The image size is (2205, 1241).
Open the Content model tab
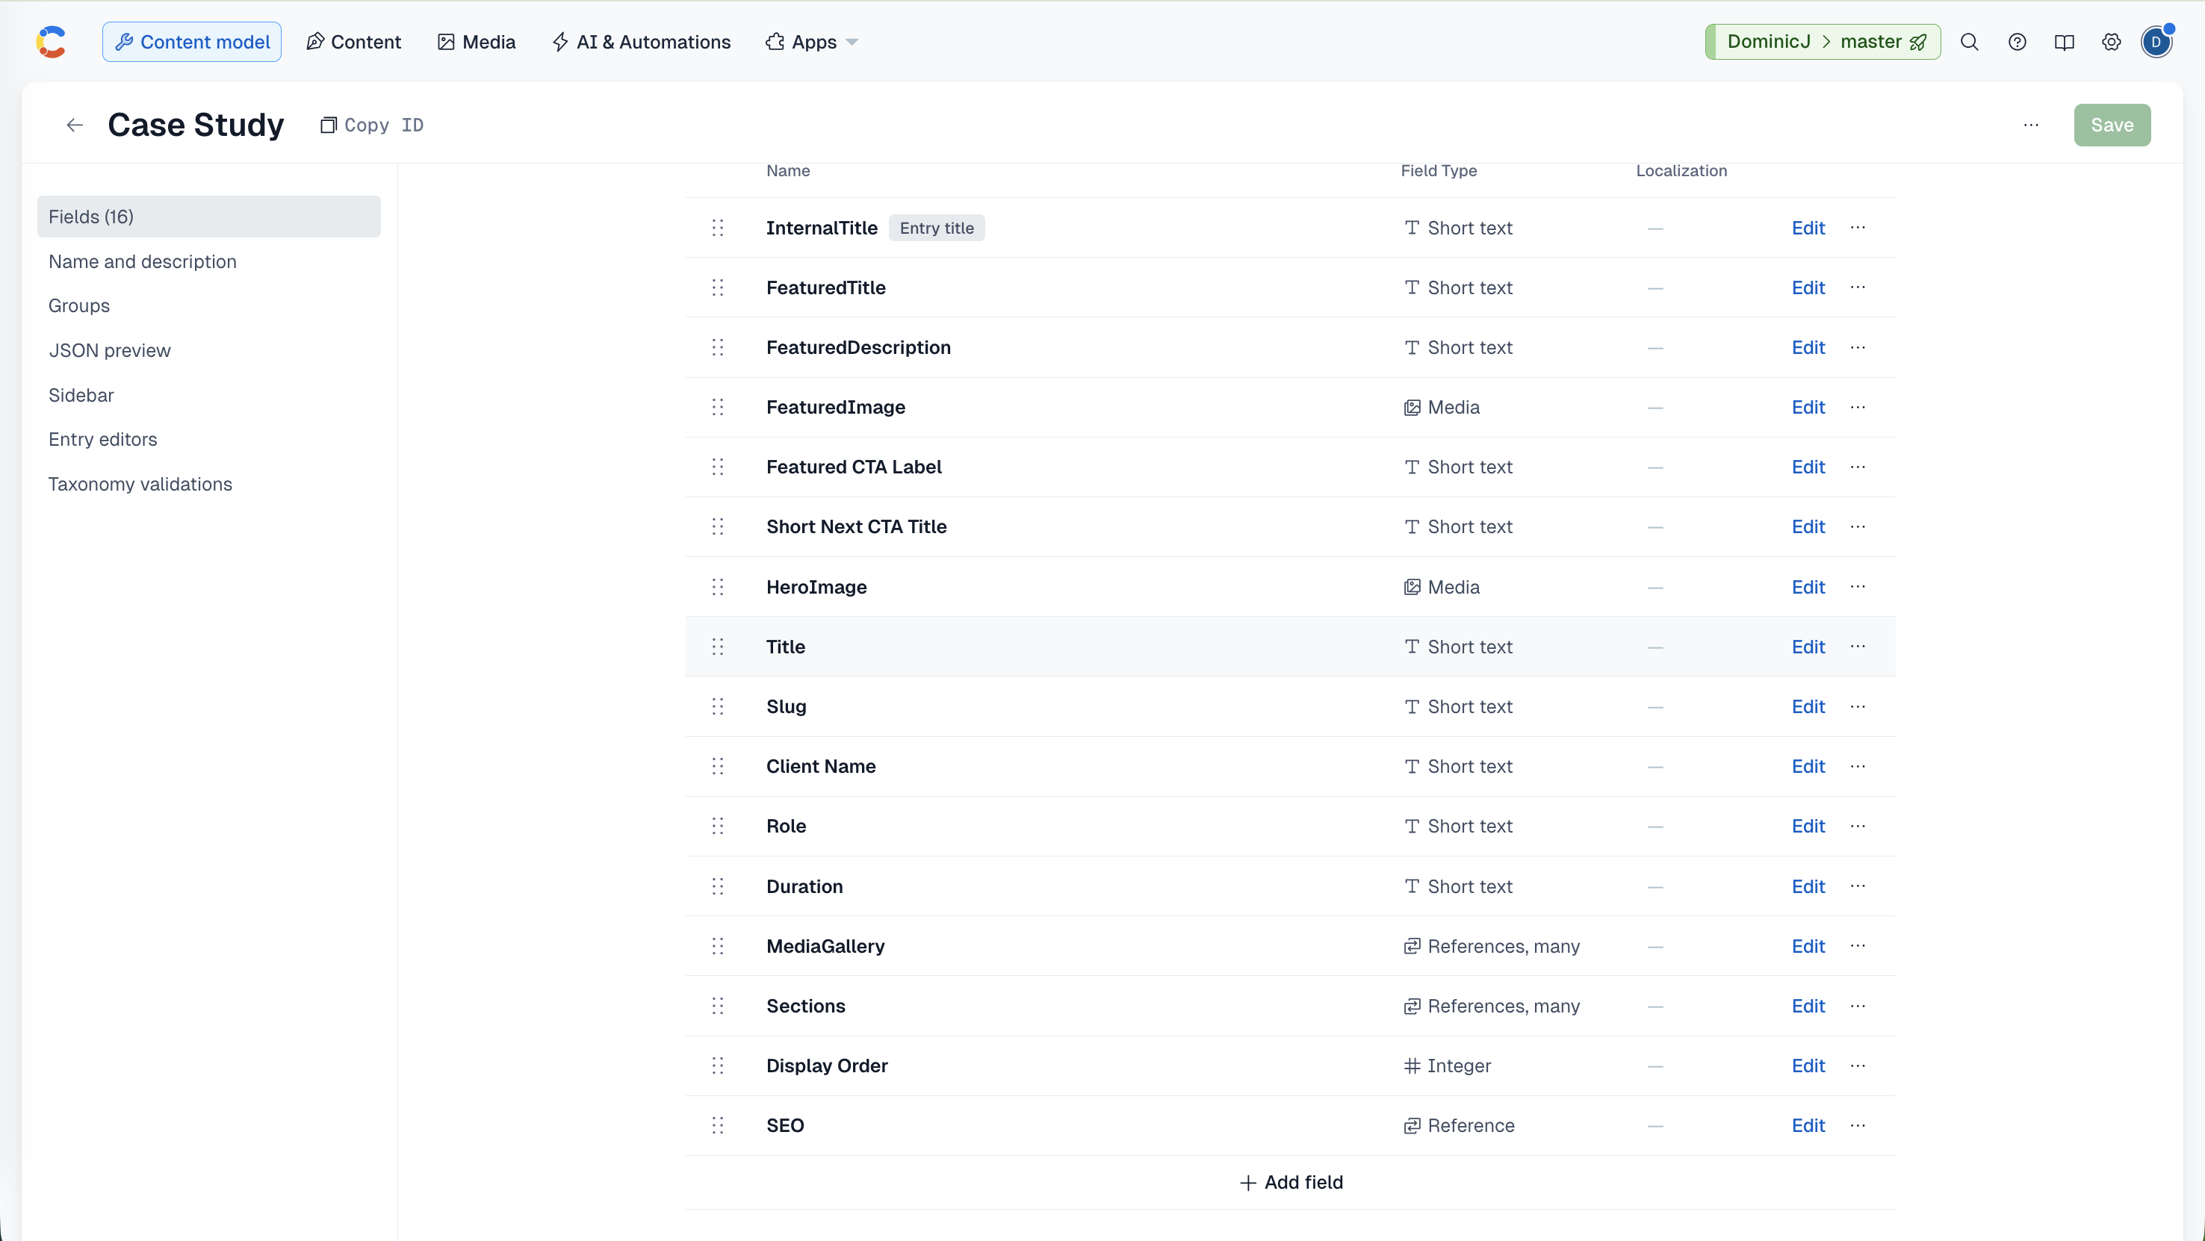coord(192,42)
